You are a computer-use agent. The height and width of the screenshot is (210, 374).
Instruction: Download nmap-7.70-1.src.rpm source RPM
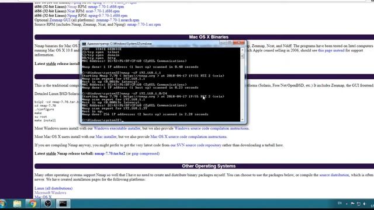point(144,24)
